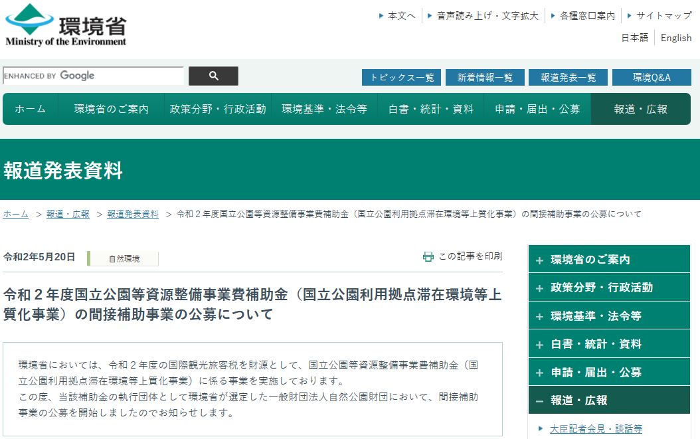Click the magnifying glass search button
The image size is (700, 439).
(213, 76)
